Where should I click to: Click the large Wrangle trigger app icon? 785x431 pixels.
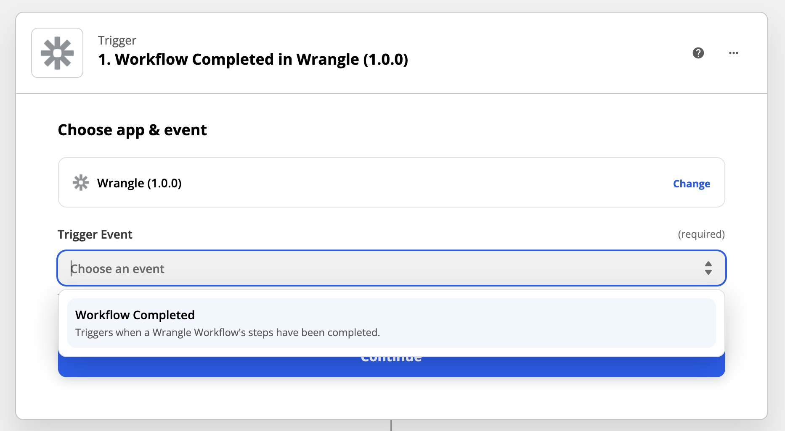(x=57, y=53)
